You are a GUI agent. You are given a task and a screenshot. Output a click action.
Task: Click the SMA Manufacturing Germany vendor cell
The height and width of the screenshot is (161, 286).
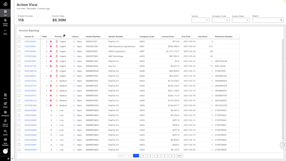point(122,47)
